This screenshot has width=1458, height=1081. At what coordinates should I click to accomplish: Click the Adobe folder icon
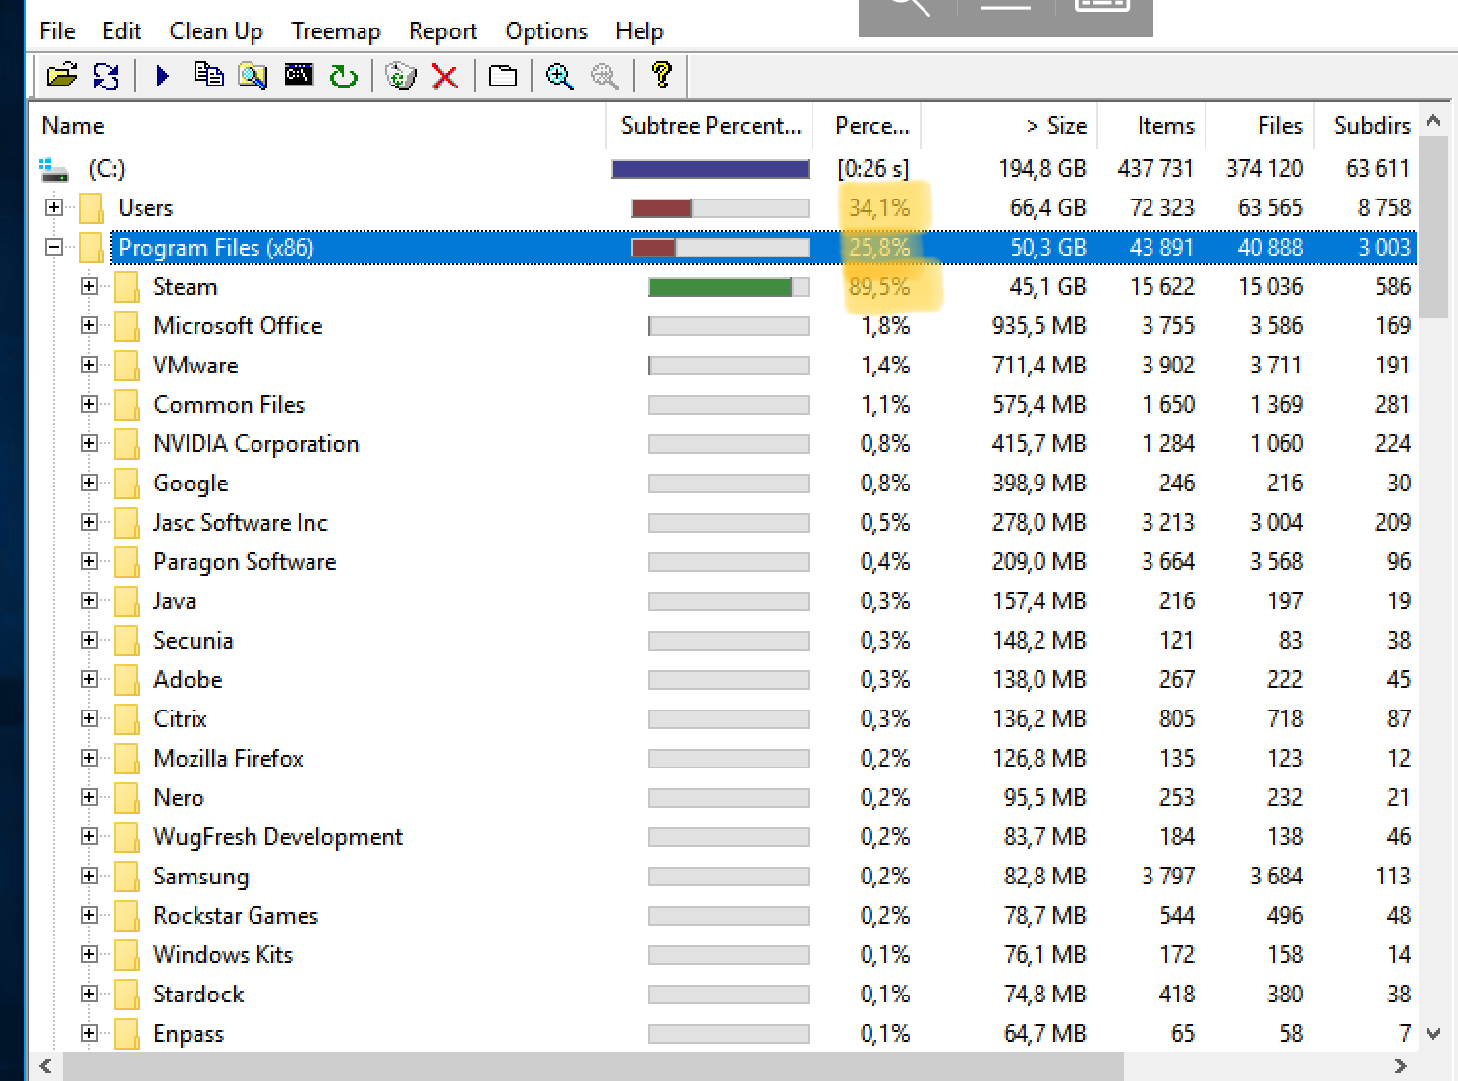pyautogui.click(x=126, y=680)
